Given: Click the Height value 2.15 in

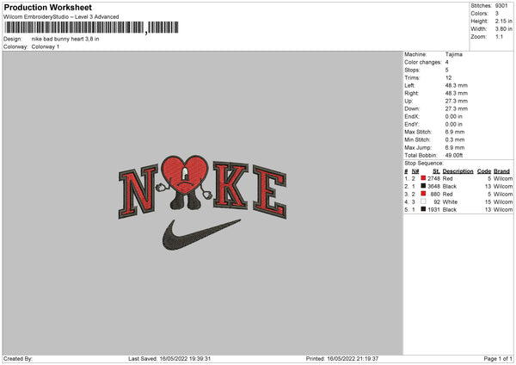Looking at the screenshot, I should coord(504,21).
